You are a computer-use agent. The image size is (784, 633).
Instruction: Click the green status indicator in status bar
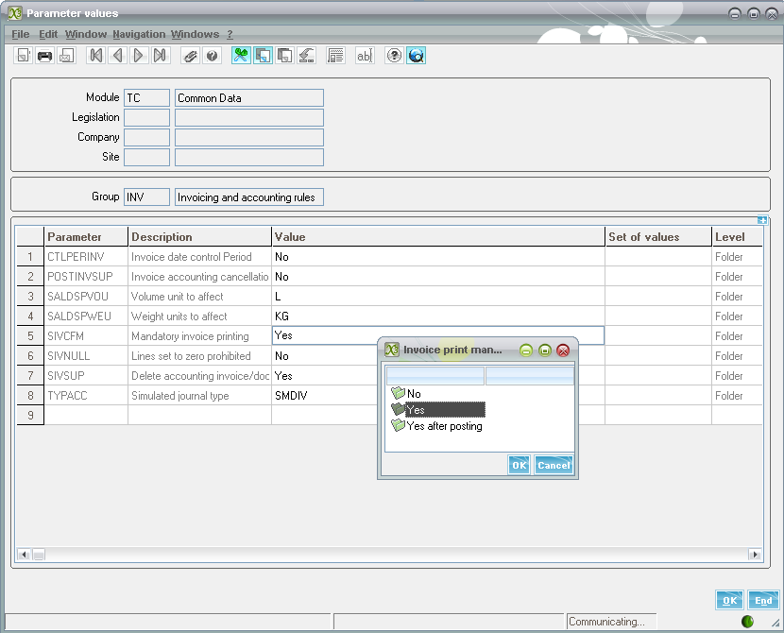tap(747, 622)
